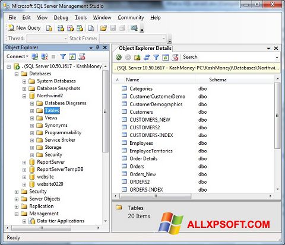Open the Debug menu

point(61,18)
